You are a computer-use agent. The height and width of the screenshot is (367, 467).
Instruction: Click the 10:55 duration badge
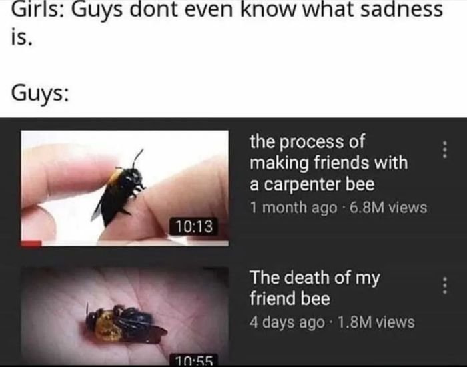coord(194,360)
